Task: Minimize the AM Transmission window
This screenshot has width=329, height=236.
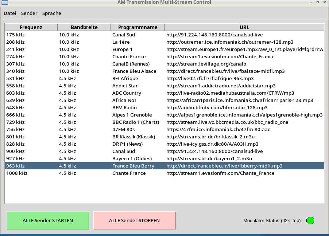Action: (311, 2)
